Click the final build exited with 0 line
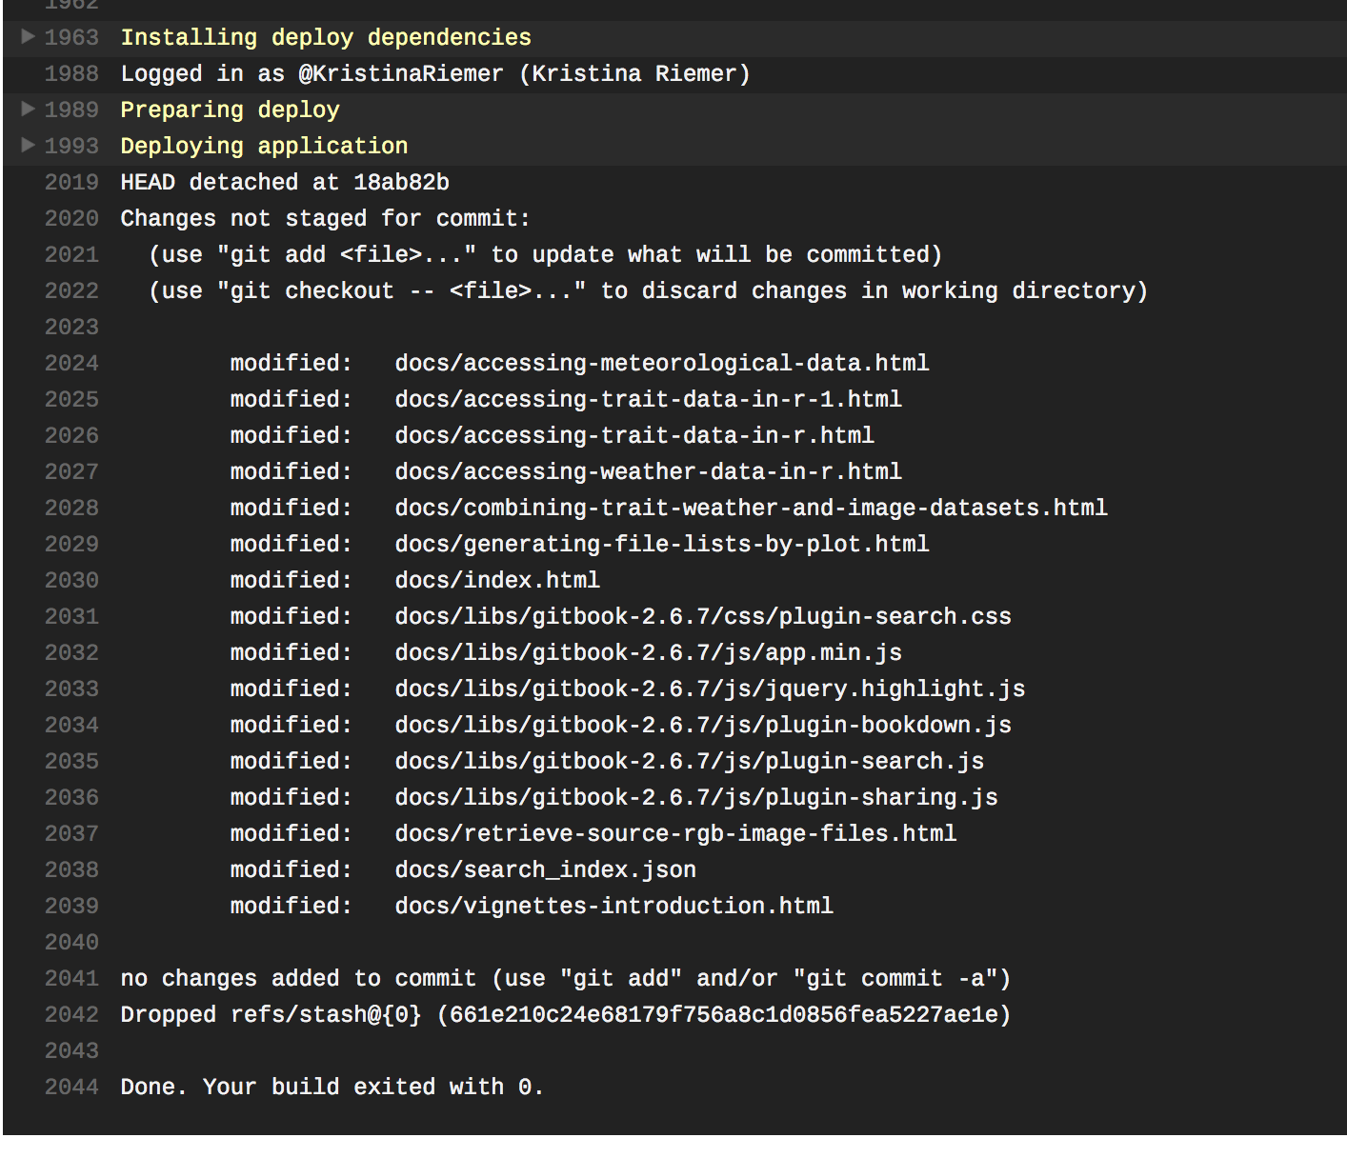Image resolution: width=1347 pixels, height=1158 pixels. [332, 1087]
